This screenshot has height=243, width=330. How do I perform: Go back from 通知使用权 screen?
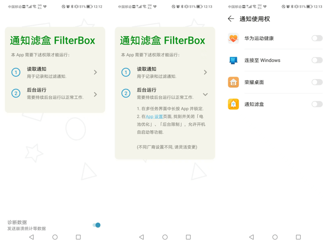231,19
